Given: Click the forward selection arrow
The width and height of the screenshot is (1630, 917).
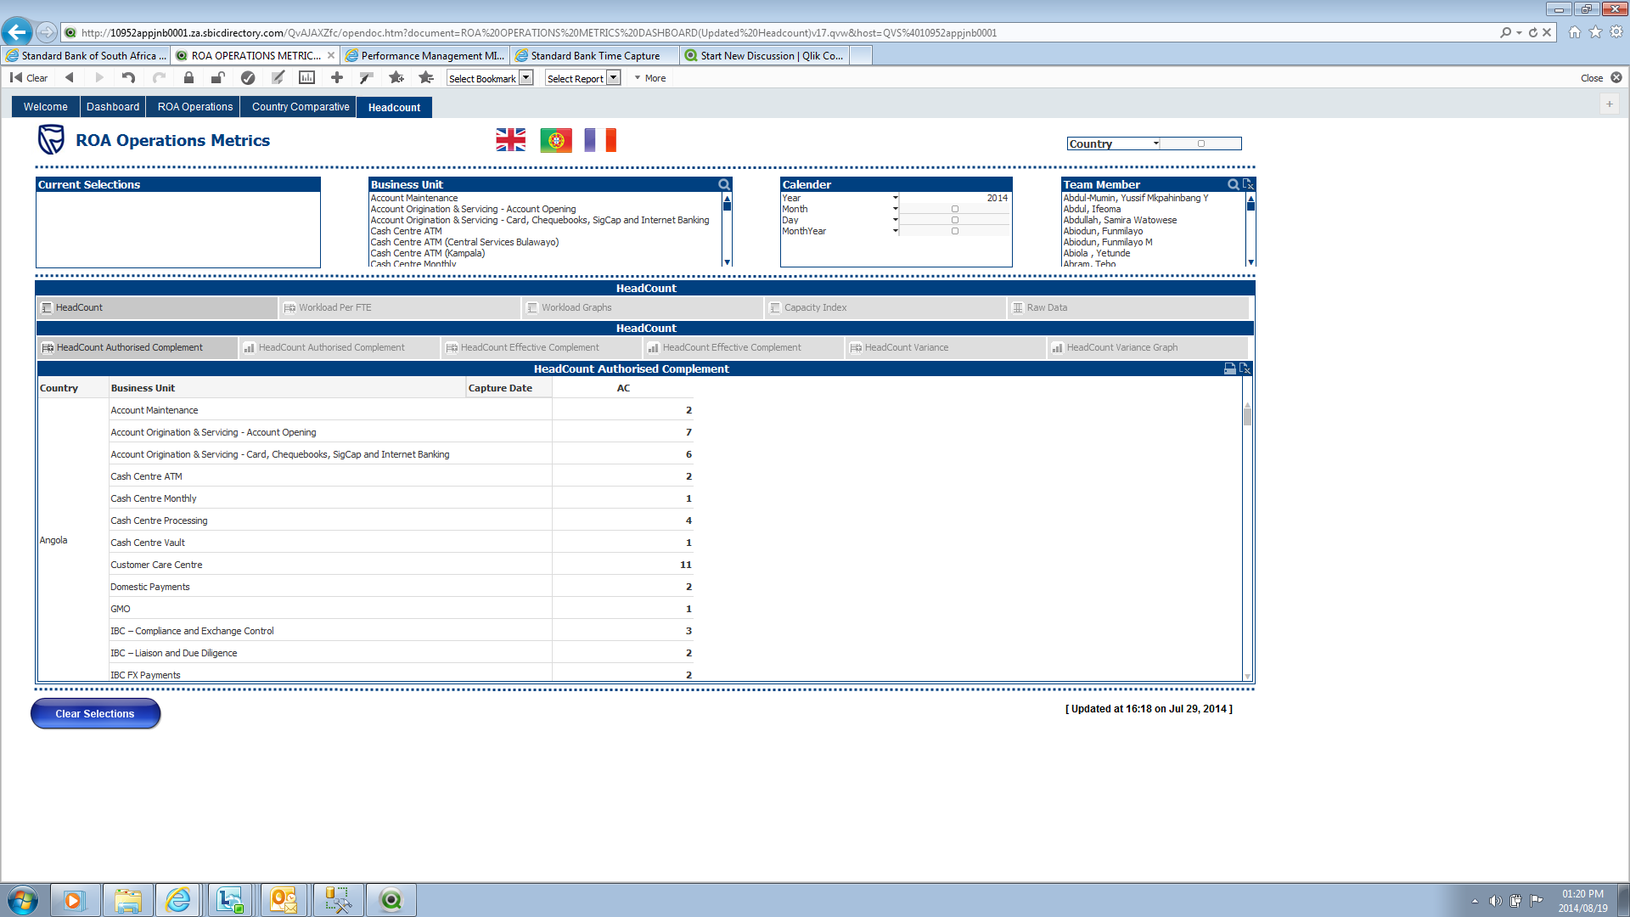Looking at the screenshot, I should [x=99, y=78].
